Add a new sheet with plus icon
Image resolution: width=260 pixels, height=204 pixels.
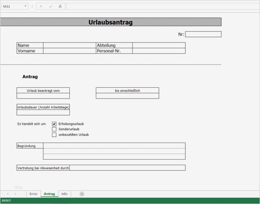82,194
